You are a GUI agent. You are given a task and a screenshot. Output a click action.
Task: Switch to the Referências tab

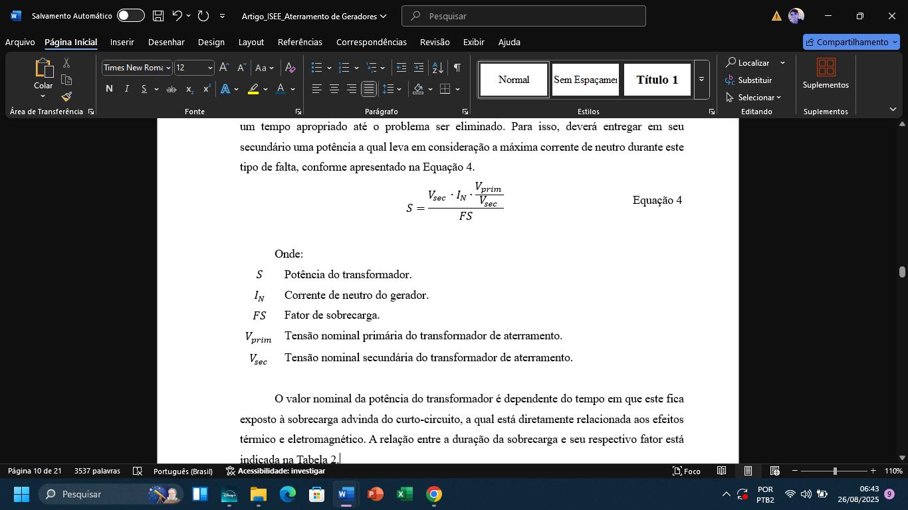click(300, 42)
